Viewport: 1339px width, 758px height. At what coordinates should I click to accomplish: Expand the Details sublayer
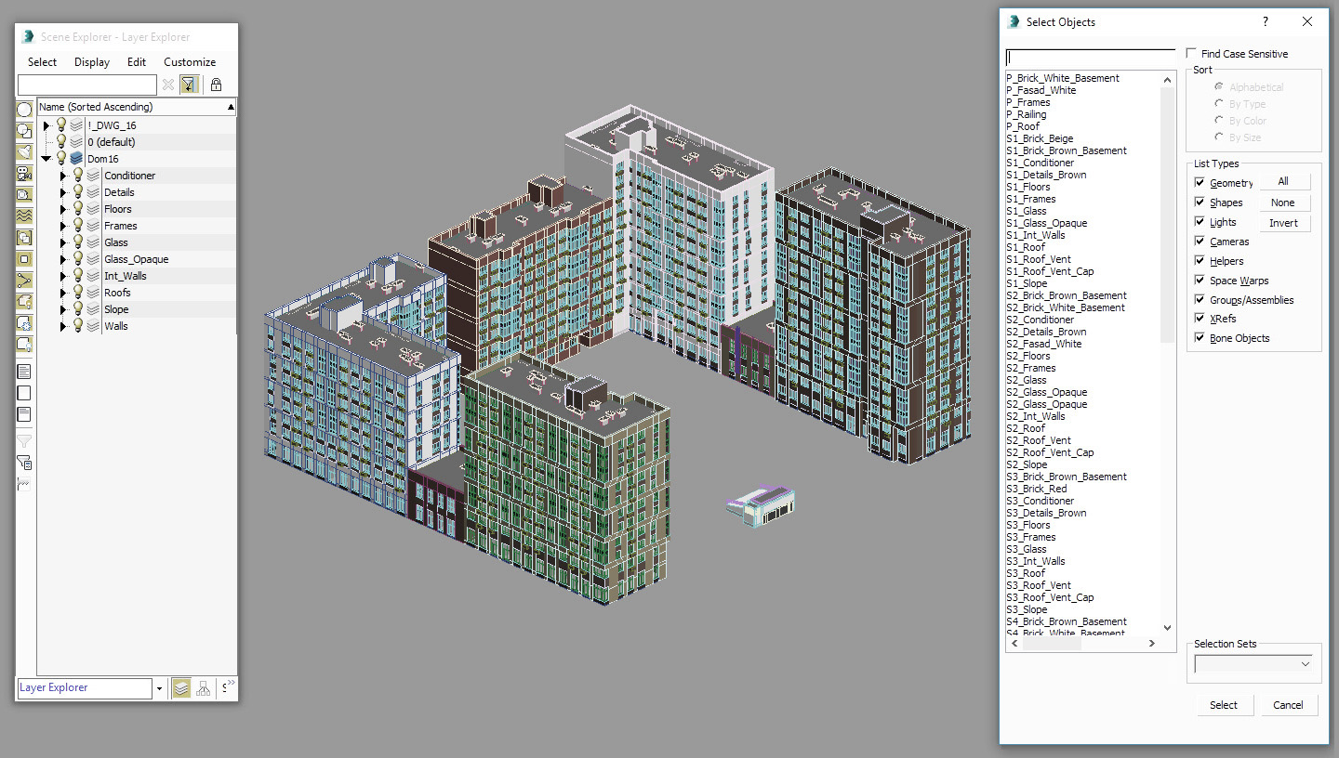pos(63,192)
